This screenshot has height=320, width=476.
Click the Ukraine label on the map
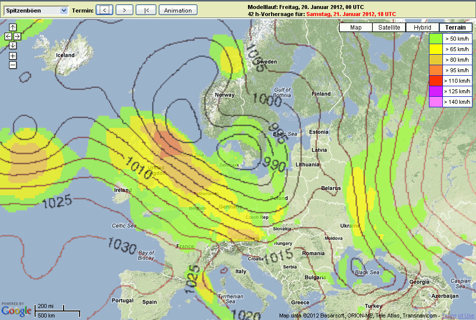click(350, 226)
